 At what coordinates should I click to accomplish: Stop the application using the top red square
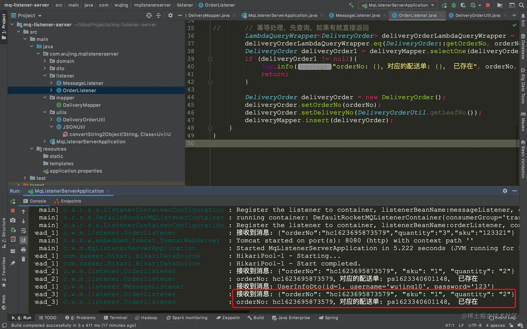click(x=488, y=5)
